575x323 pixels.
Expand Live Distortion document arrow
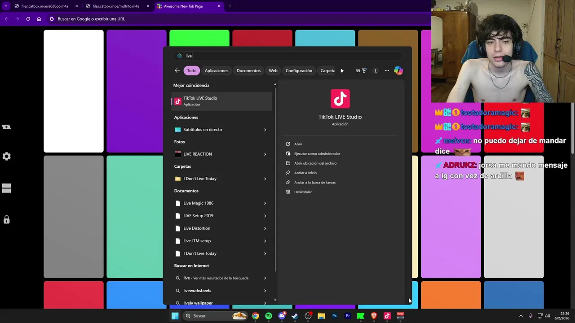tap(265, 228)
